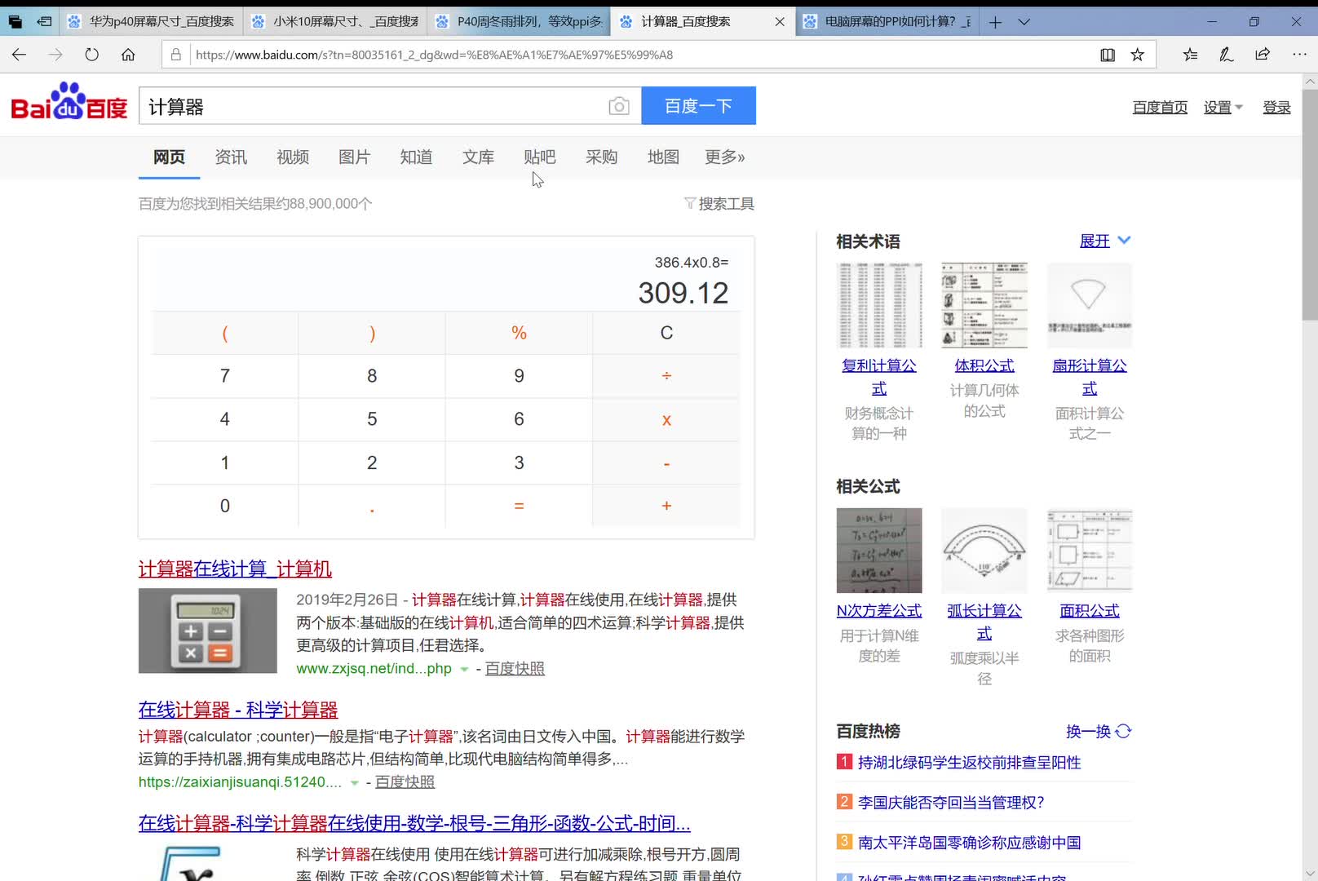Open browser settings and more menu
1318x881 pixels.
pyautogui.click(x=1299, y=55)
